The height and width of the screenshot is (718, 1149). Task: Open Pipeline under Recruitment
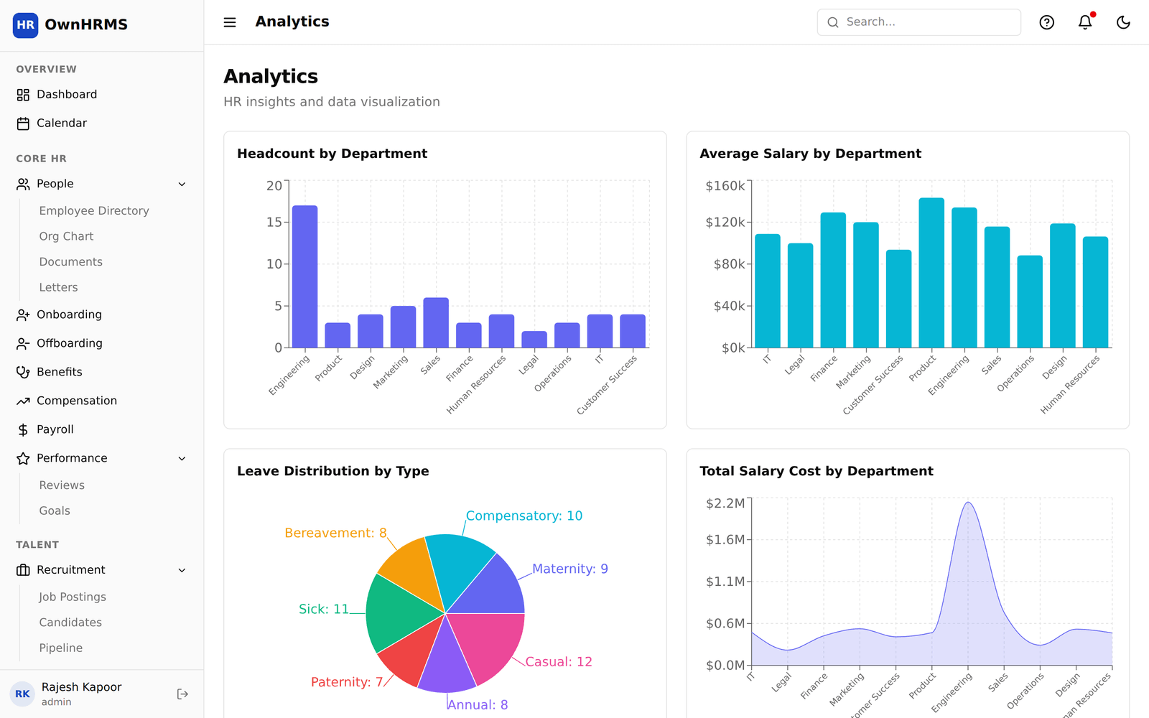tap(61, 648)
